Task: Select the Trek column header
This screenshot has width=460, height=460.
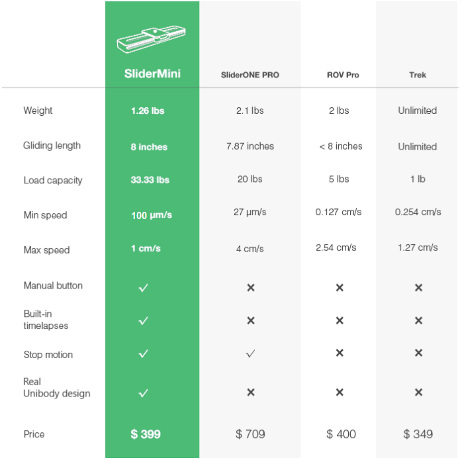Action: (x=418, y=75)
